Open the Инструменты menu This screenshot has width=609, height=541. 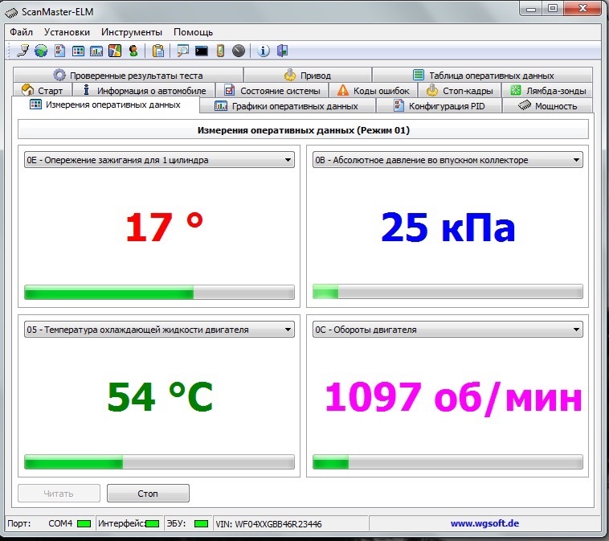pyautogui.click(x=132, y=32)
